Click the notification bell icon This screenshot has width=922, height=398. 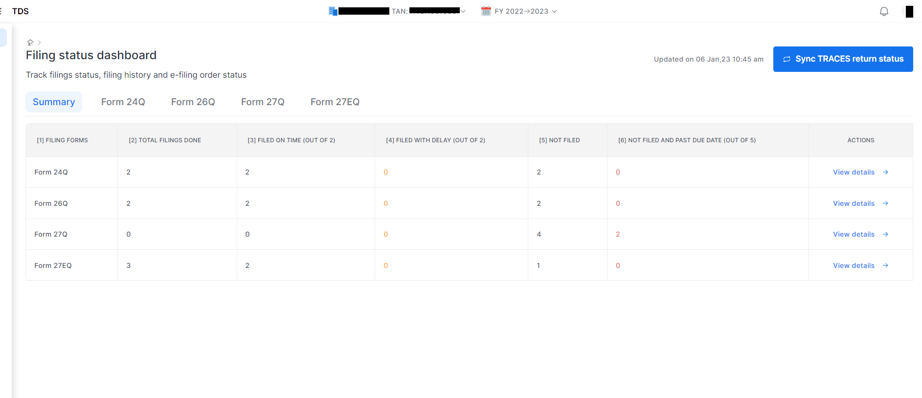[884, 11]
